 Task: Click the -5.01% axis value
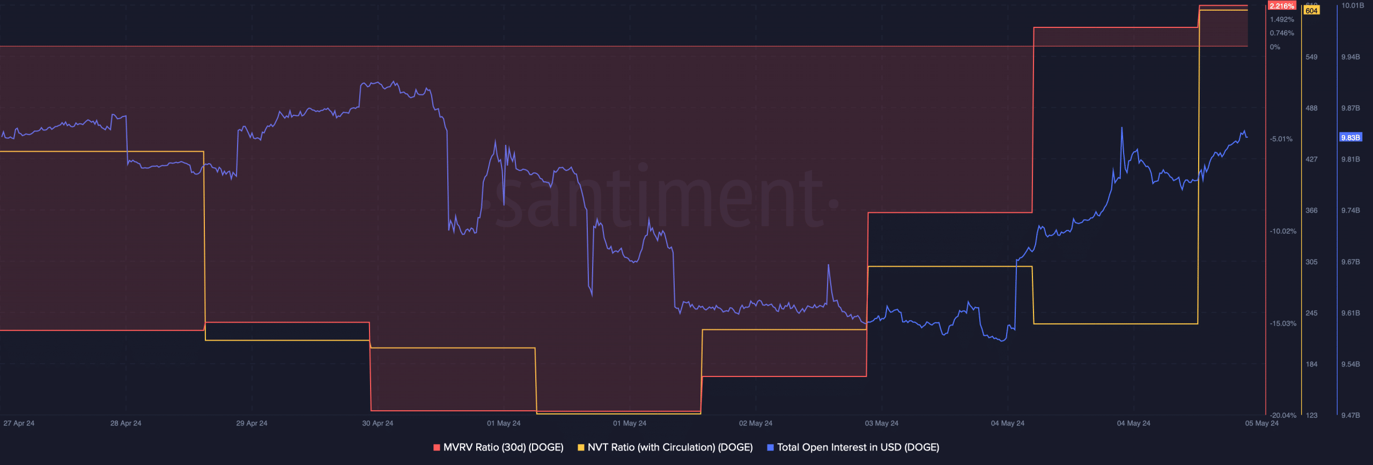1281,139
